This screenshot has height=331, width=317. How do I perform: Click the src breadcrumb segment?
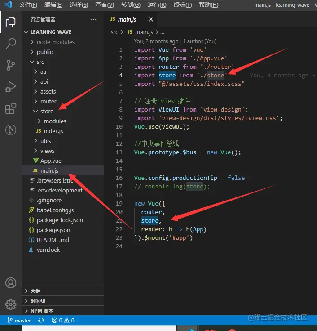(x=114, y=32)
